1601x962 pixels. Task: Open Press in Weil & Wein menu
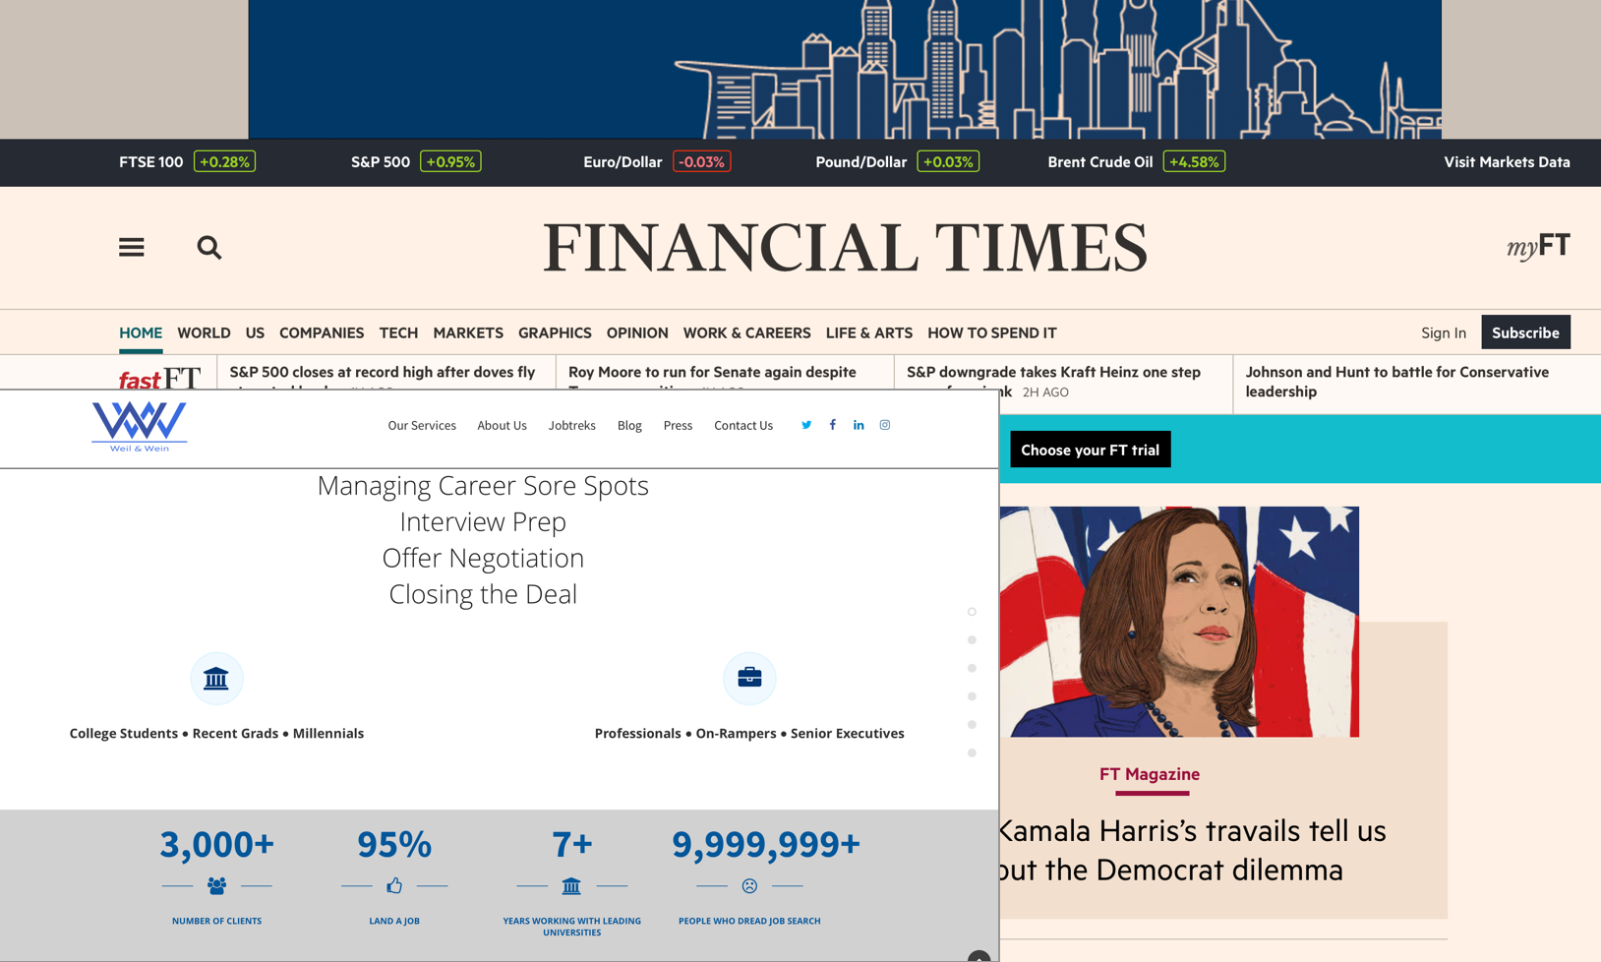[678, 425]
